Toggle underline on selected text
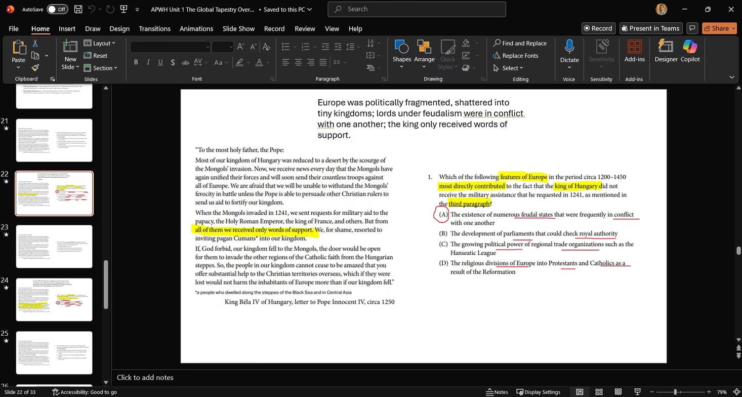Viewport: 742px width, 397px height. [x=160, y=62]
